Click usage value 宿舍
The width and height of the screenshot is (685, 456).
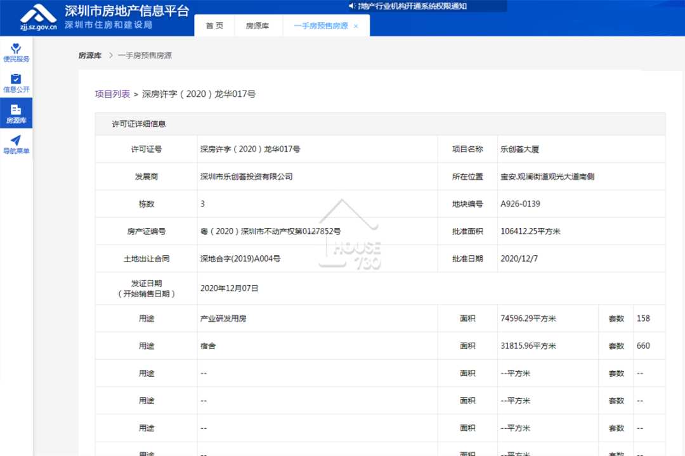(x=207, y=346)
